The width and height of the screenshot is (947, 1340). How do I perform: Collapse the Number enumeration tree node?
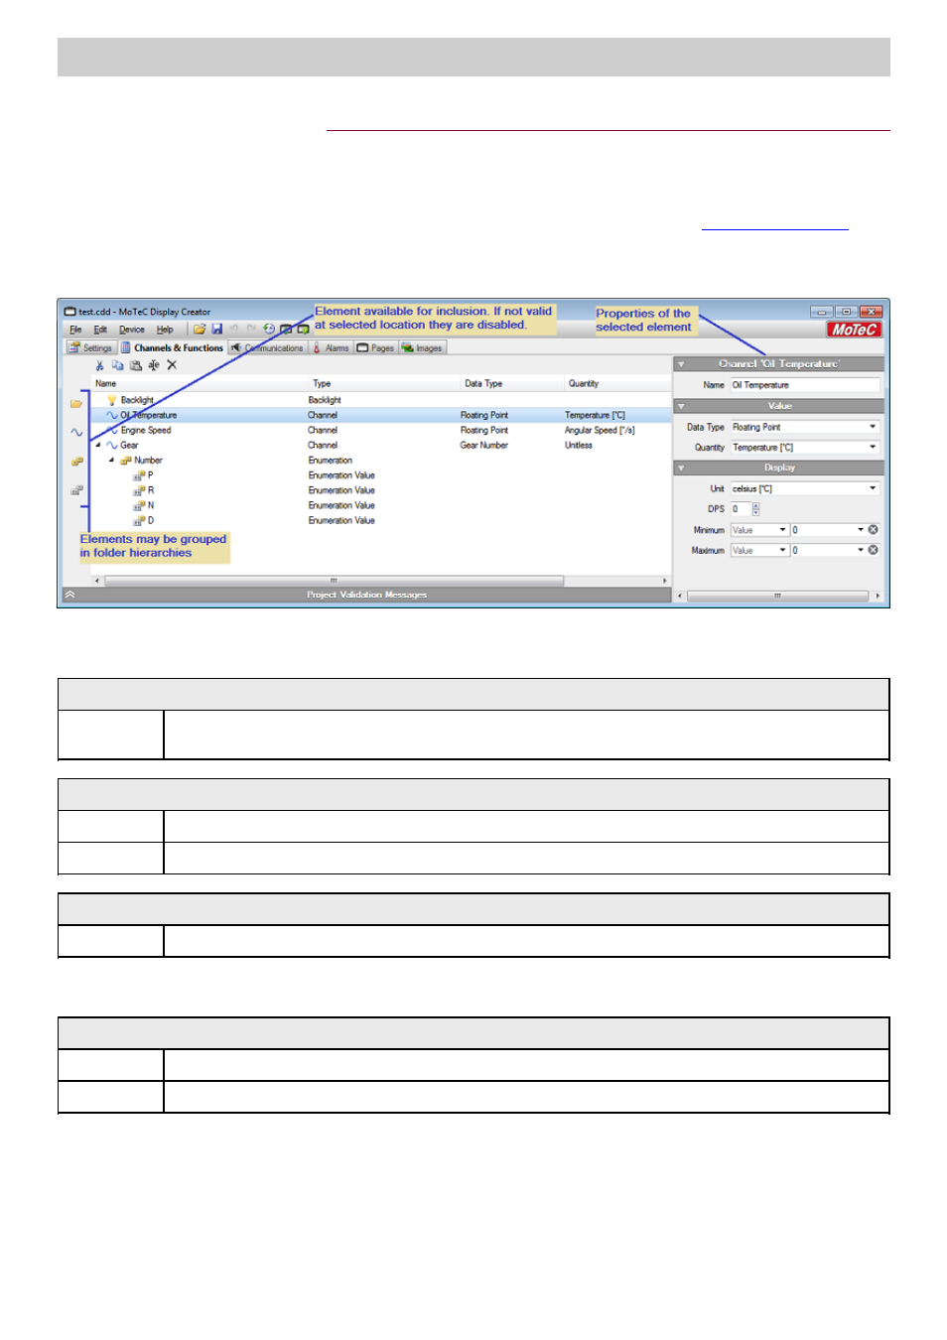click(111, 461)
